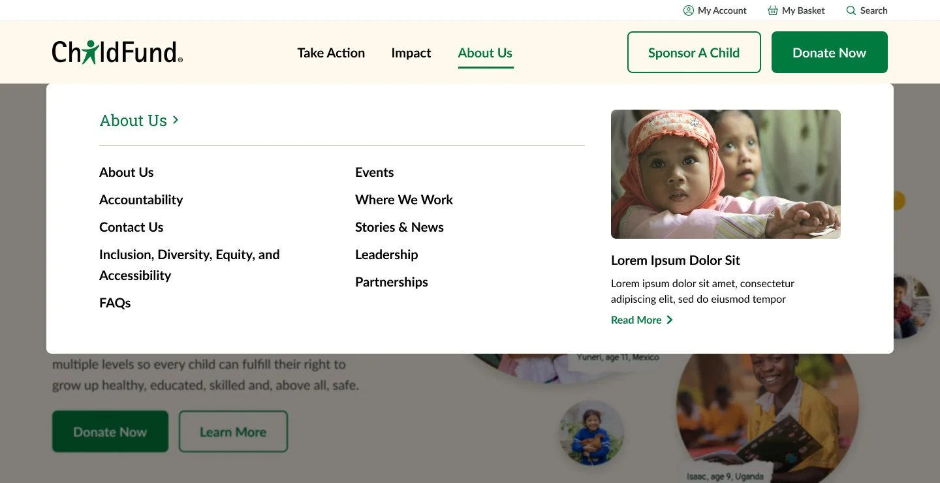The image size is (940, 483).
Task: Click the chevron beside About Us heading
Action: pyautogui.click(x=176, y=120)
